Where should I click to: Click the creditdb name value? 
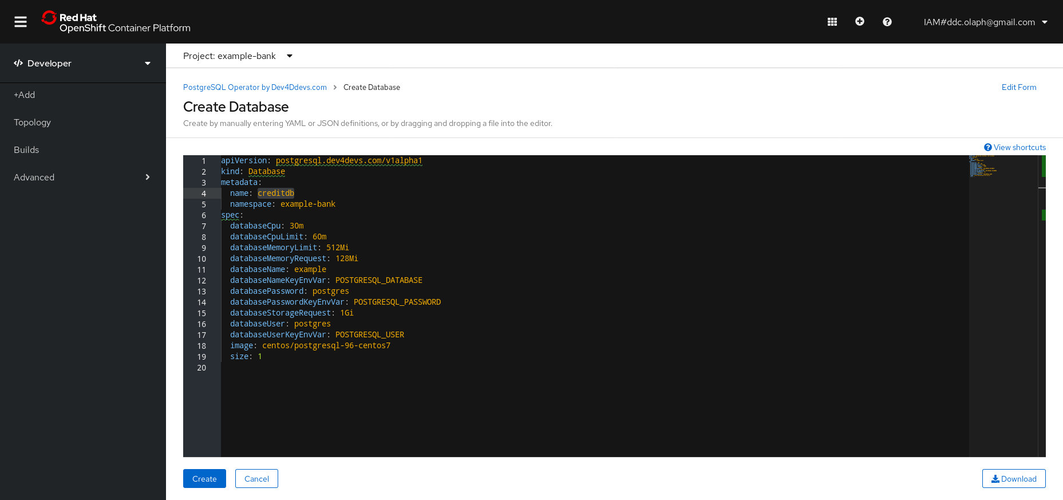pos(276,193)
